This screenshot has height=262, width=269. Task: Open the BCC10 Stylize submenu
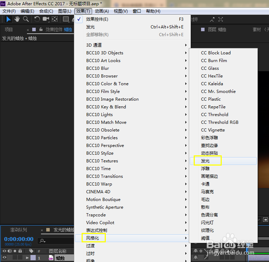[132, 153]
